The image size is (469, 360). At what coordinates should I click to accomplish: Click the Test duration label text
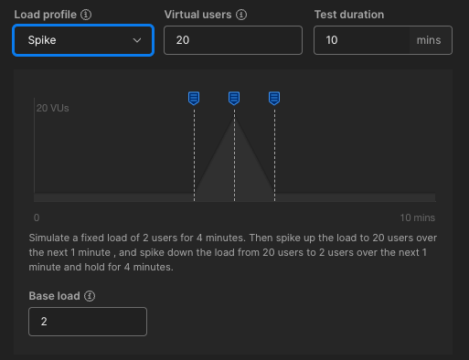click(349, 15)
